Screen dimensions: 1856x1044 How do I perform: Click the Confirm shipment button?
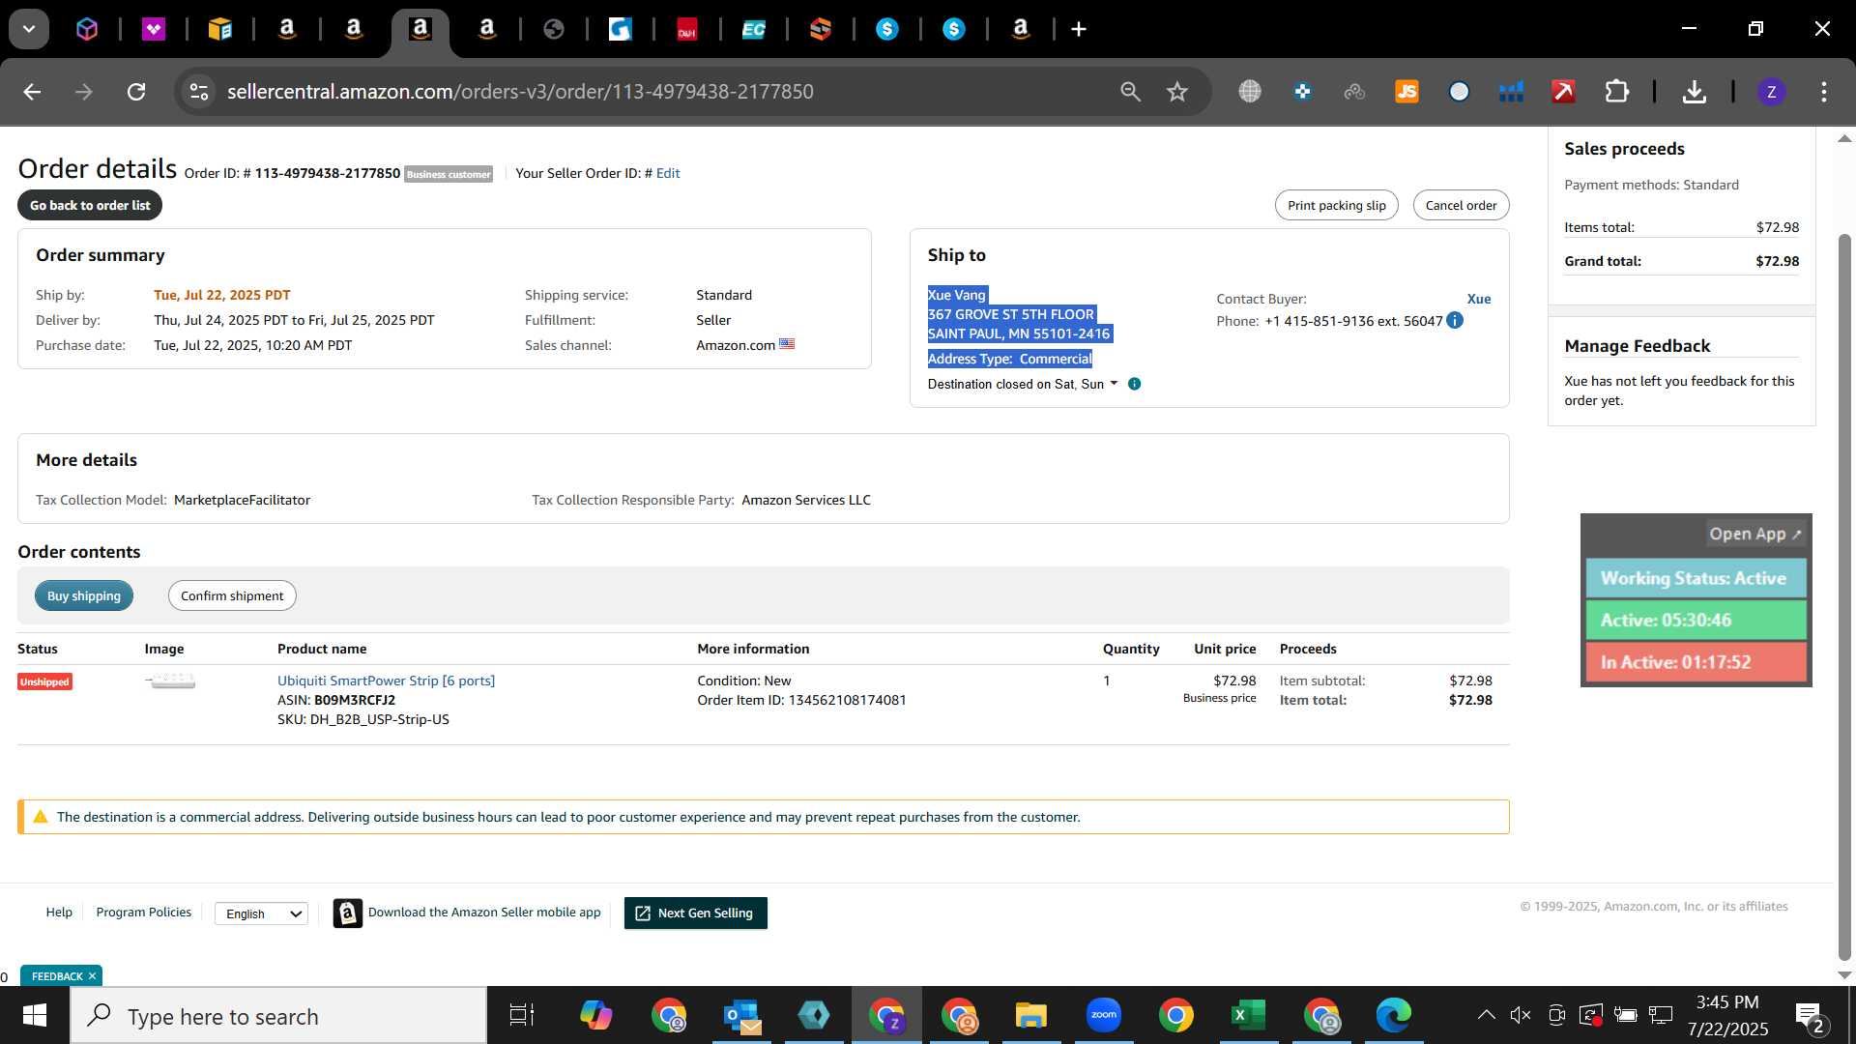[x=232, y=595]
